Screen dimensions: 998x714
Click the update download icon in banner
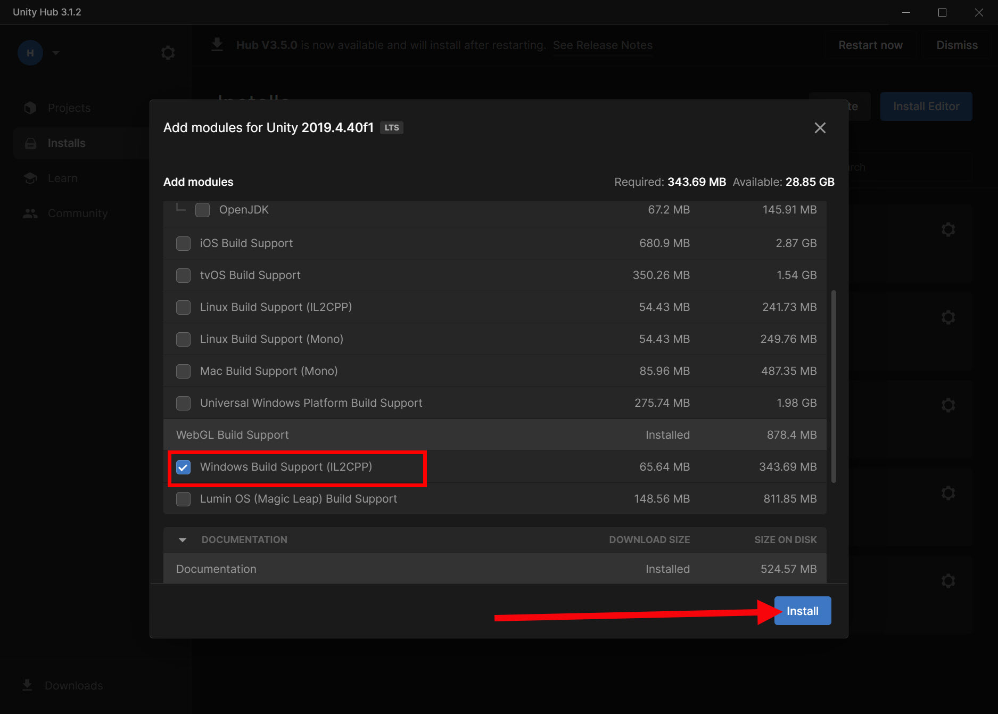click(x=217, y=44)
